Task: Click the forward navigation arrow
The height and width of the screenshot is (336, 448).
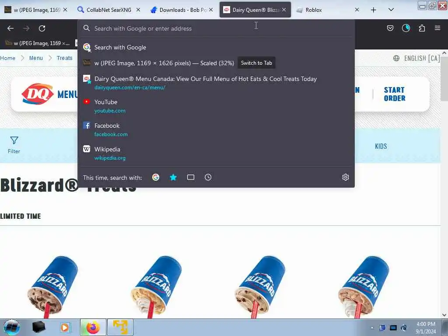Action: click(26, 28)
